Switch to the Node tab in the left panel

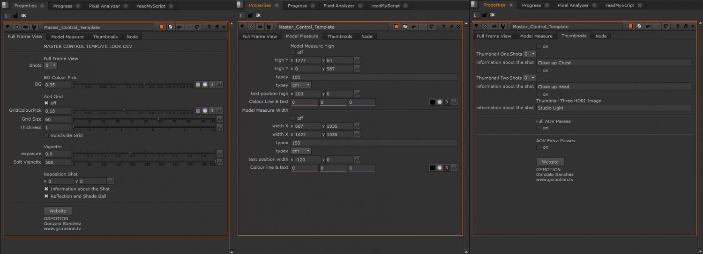point(132,36)
